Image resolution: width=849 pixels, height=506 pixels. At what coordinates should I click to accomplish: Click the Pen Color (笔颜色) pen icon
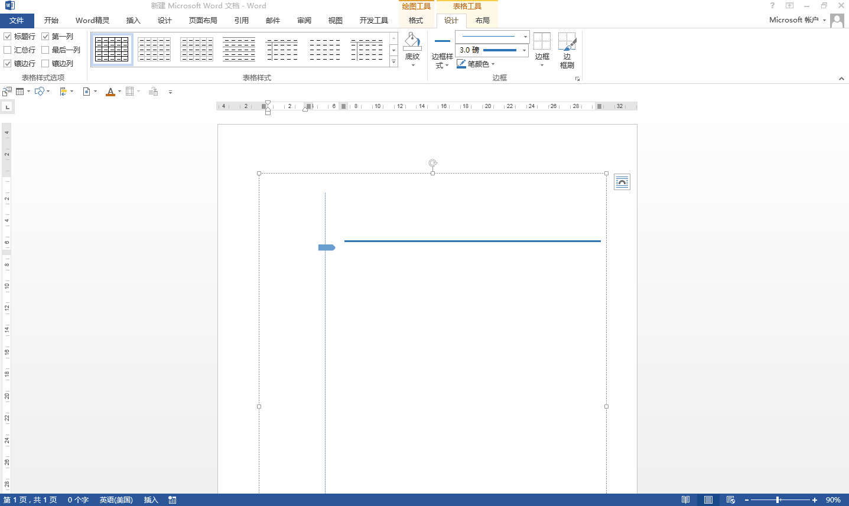pos(461,64)
